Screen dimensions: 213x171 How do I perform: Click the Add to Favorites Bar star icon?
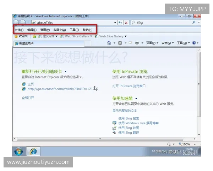[x=34, y=36]
